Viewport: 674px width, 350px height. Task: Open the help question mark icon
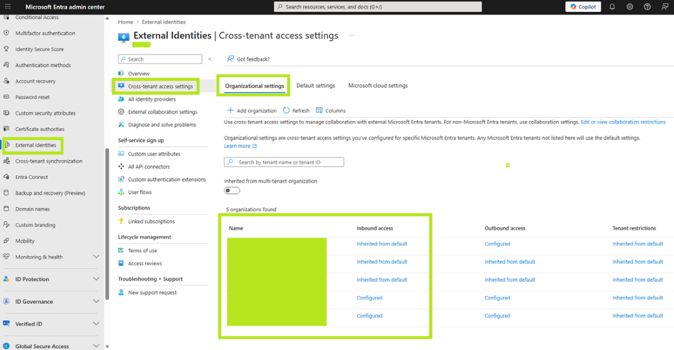[647, 7]
